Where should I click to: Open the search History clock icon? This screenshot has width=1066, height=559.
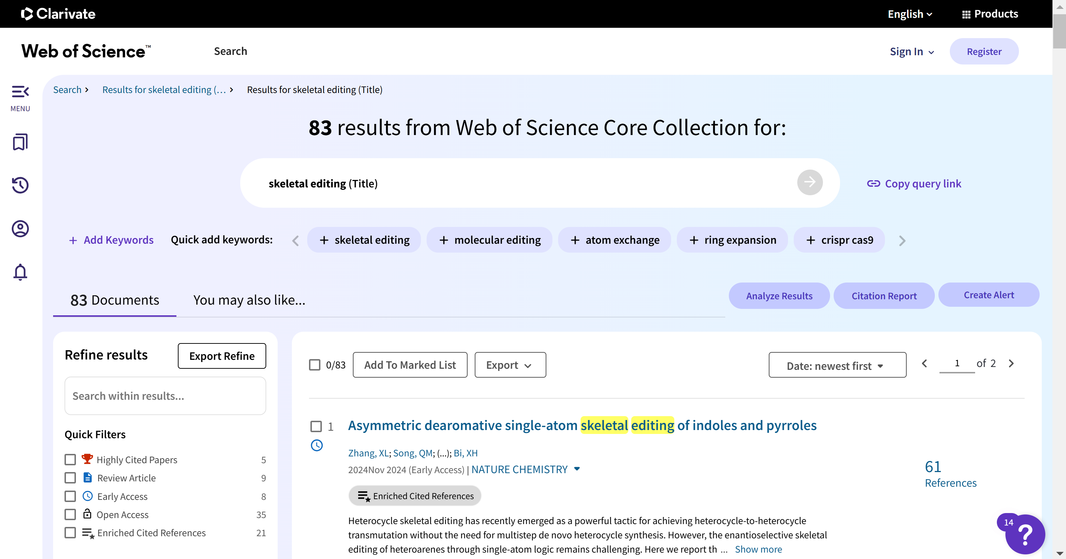20,185
